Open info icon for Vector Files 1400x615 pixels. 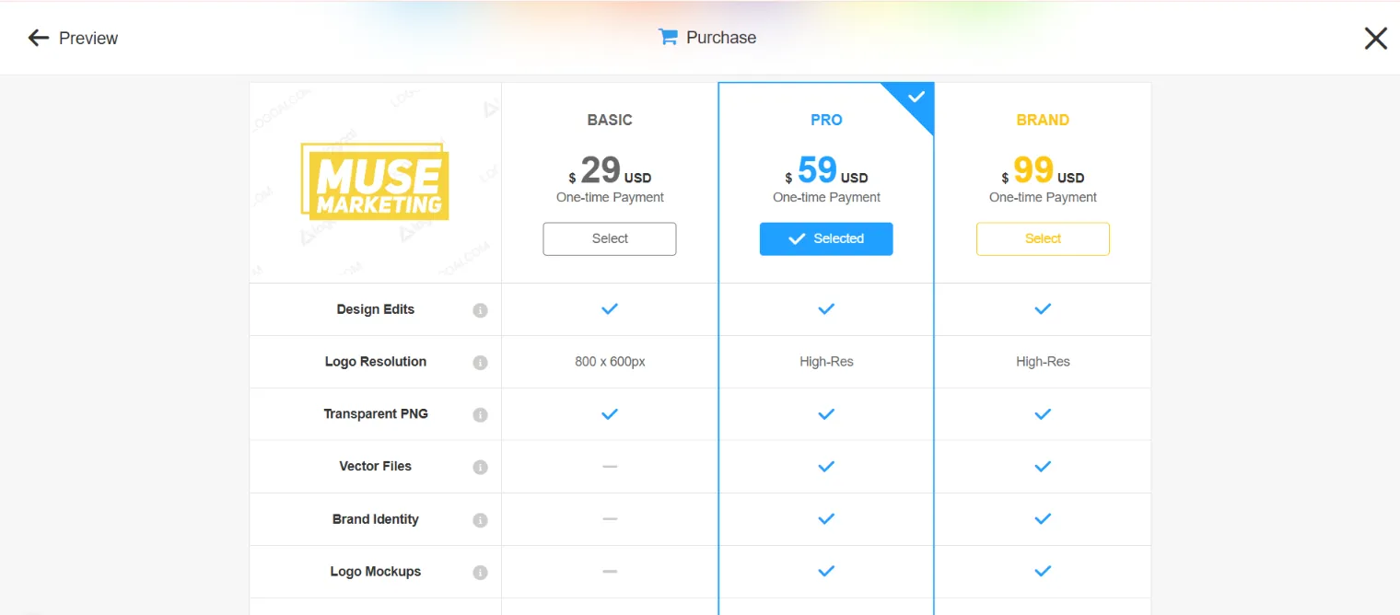480,468
